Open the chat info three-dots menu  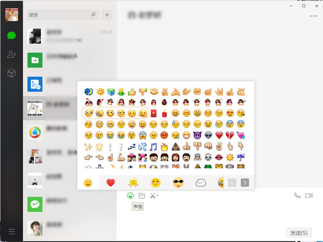point(313,16)
